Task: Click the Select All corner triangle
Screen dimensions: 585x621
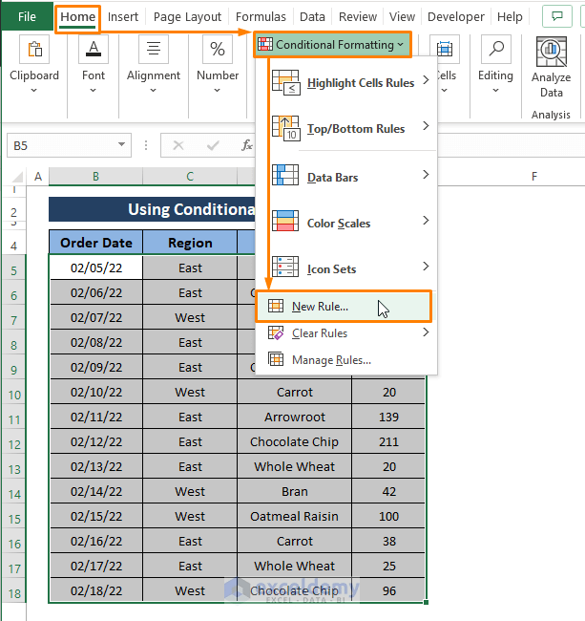Action: 17,177
